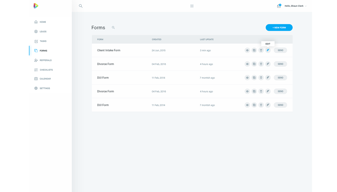Open Settings in the sidebar
The height and width of the screenshot is (192, 337).
point(44,88)
